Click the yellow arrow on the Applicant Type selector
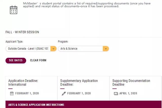162x108 pixels. pyautogui.click(x=53, y=49)
